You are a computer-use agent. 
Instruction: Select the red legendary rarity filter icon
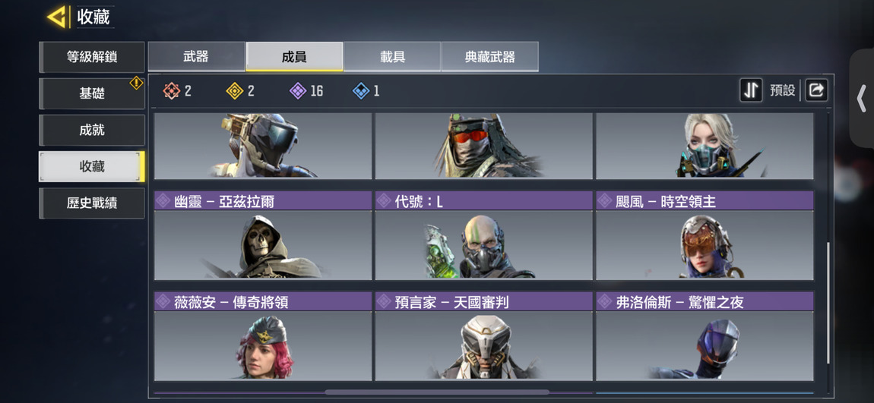172,91
